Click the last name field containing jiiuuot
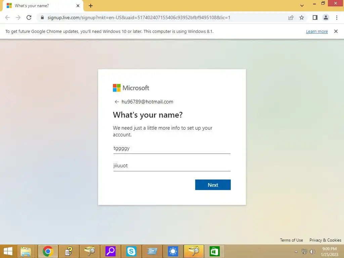This screenshot has width=344, height=258. (172, 166)
